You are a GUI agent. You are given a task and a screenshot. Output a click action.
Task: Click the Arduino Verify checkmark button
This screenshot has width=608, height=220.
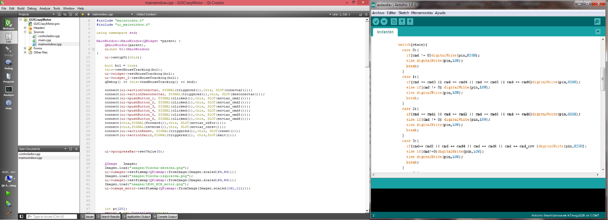376,21
